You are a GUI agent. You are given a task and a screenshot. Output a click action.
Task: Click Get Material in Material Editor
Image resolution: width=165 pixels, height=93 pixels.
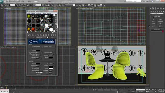tap(28, 35)
